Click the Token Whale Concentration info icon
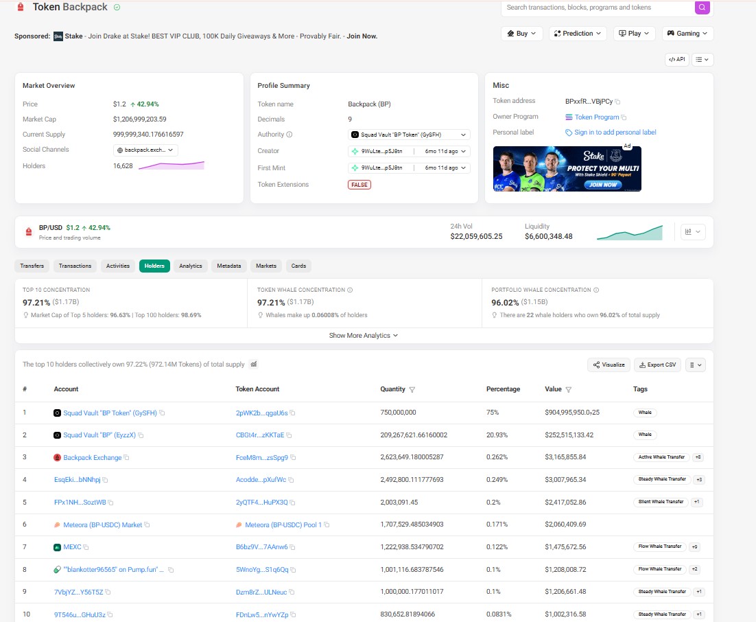The height and width of the screenshot is (622, 756). point(350,290)
